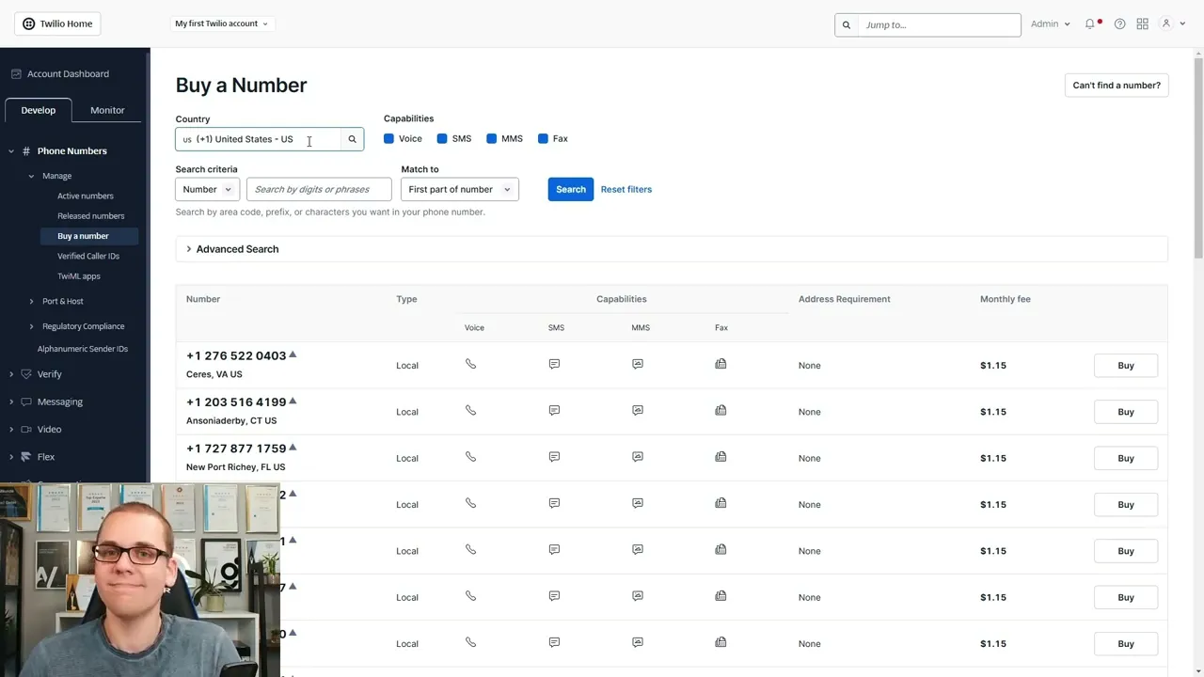Click the country search magnifier icon
The width and height of the screenshot is (1204, 677).
(x=353, y=139)
